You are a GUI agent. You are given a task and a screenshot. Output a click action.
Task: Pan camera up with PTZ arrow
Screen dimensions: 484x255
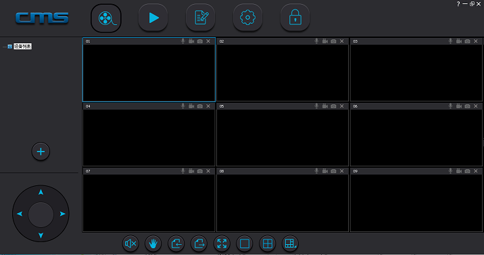(41, 192)
